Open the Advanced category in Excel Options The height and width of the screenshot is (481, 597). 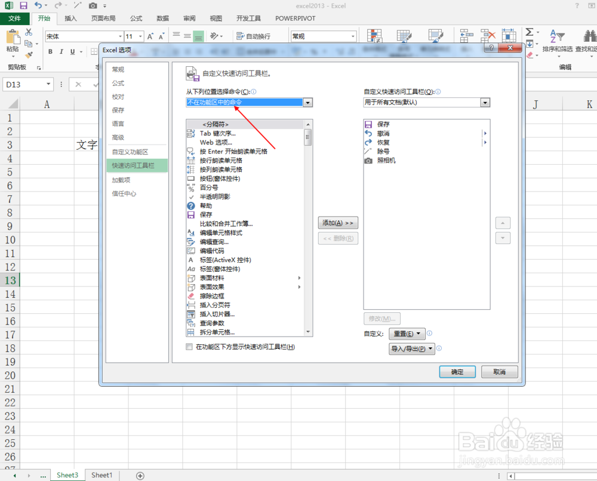(x=118, y=137)
